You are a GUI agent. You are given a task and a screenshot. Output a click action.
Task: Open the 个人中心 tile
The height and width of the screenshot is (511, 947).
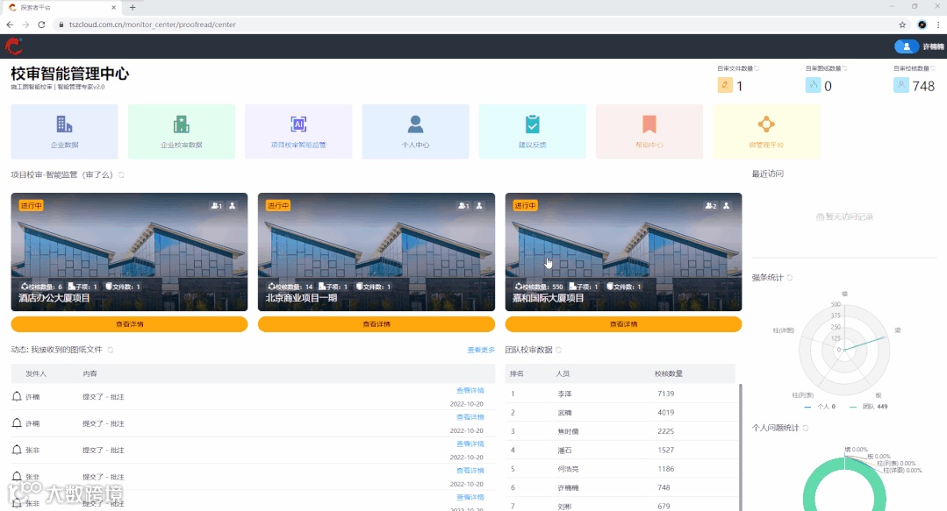tap(415, 131)
